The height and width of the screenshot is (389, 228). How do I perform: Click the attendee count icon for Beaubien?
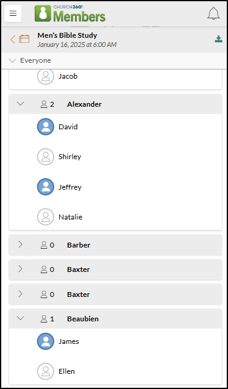44,319
